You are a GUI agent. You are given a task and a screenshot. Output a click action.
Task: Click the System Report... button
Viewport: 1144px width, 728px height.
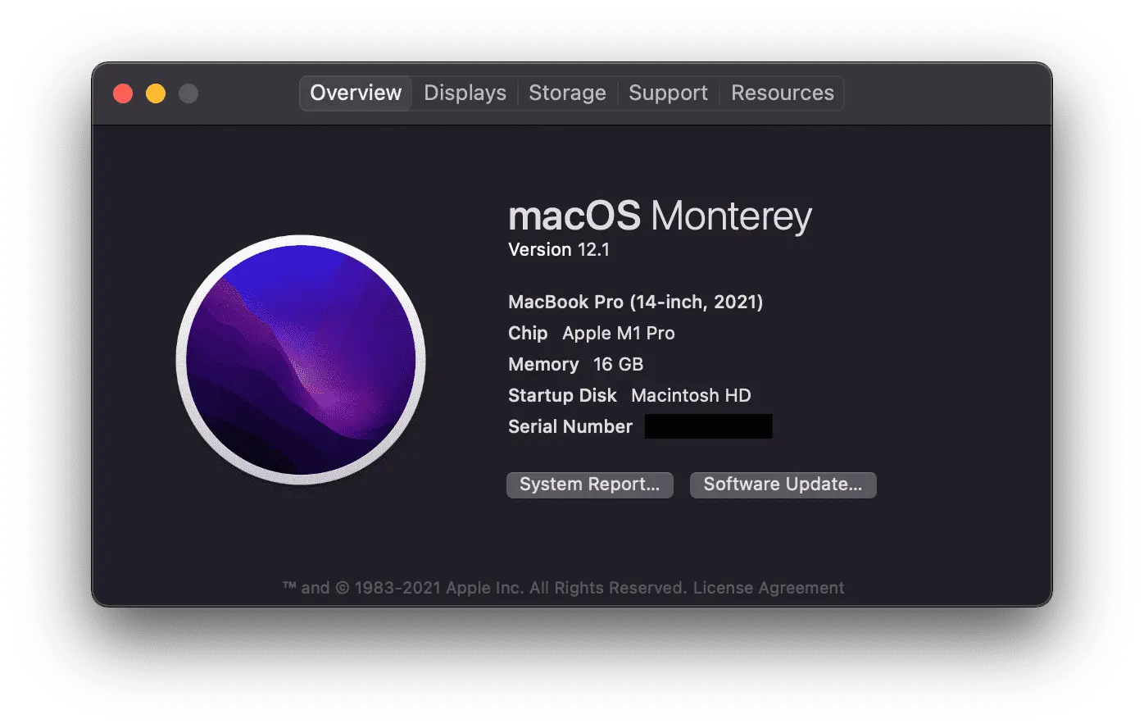(590, 485)
